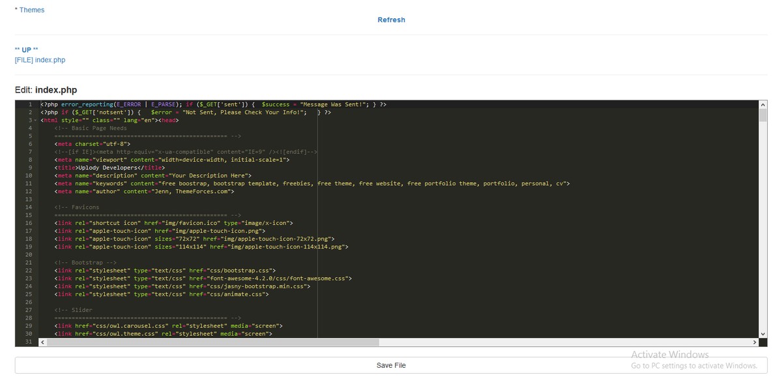Click the horizontal scrollbar left arrow
This screenshot has width=782, height=390.
tap(42, 342)
